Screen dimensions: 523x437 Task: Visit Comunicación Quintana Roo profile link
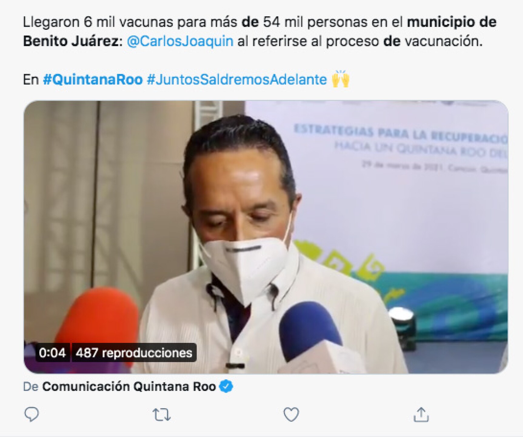tap(129, 387)
